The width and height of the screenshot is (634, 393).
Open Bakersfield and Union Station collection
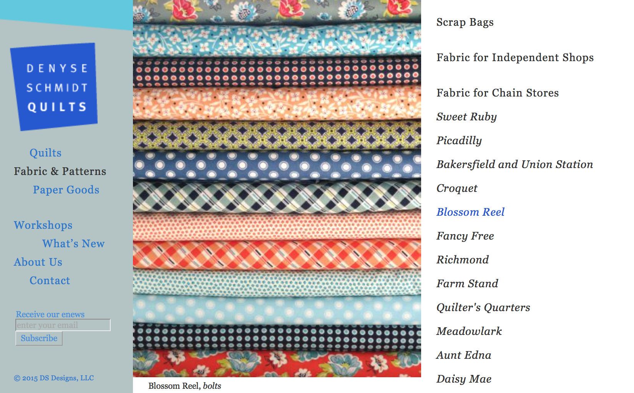[515, 165]
